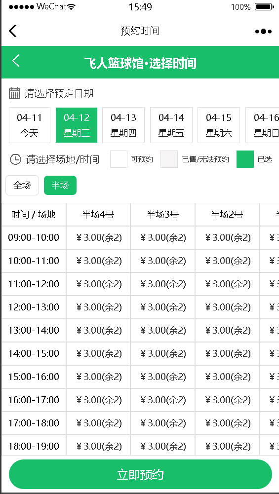279x494 pixels.
Task: Tap the black back arrow in the title bar
Action: click(x=12, y=31)
